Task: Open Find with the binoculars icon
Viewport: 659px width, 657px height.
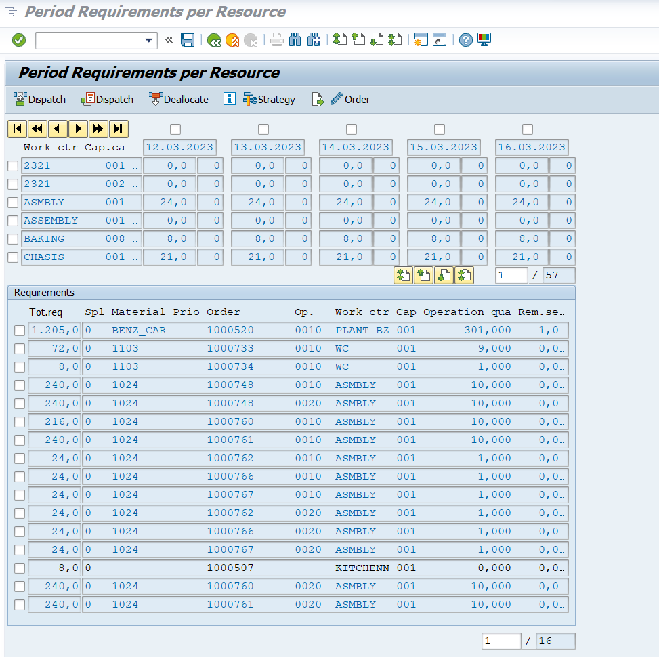Action: coord(295,40)
